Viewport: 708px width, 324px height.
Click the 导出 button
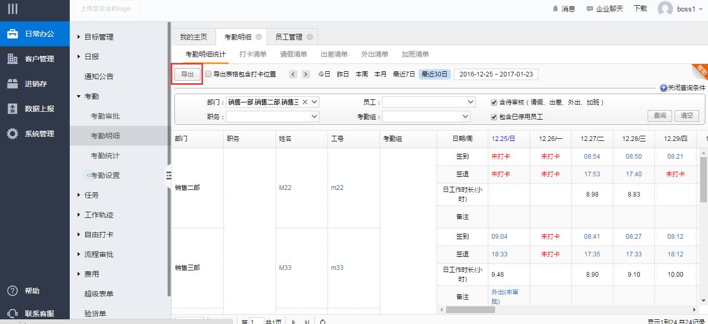[x=187, y=74]
